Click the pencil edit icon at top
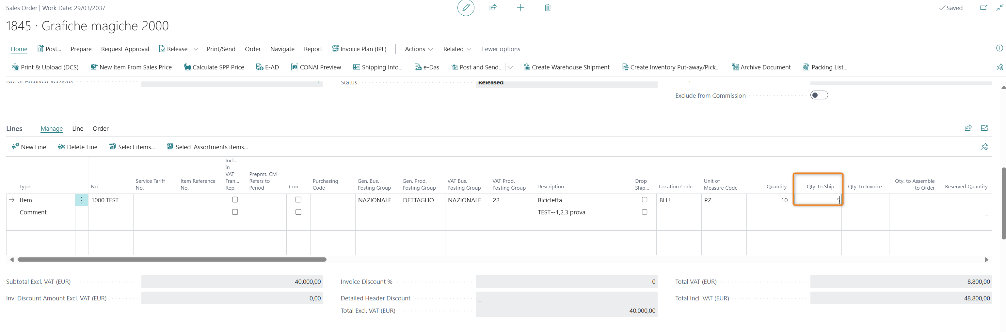This screenshot has width=1006, height=332. coord(466,8)
